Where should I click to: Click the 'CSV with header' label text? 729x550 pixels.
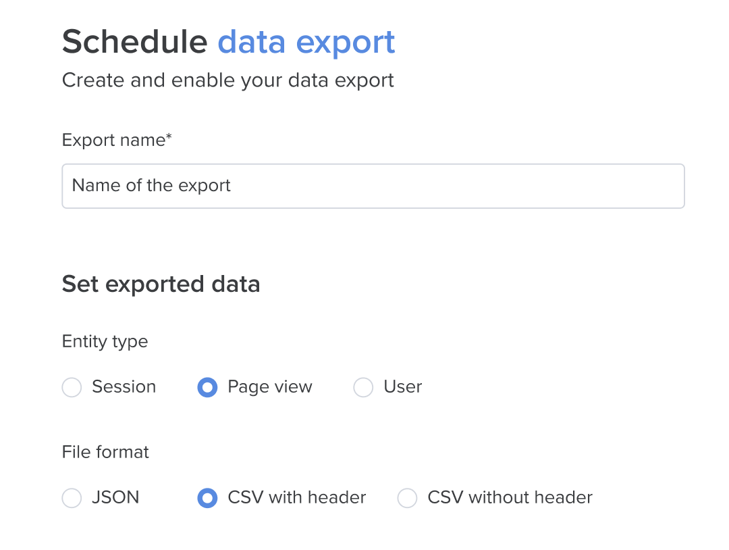click(296, 497)
